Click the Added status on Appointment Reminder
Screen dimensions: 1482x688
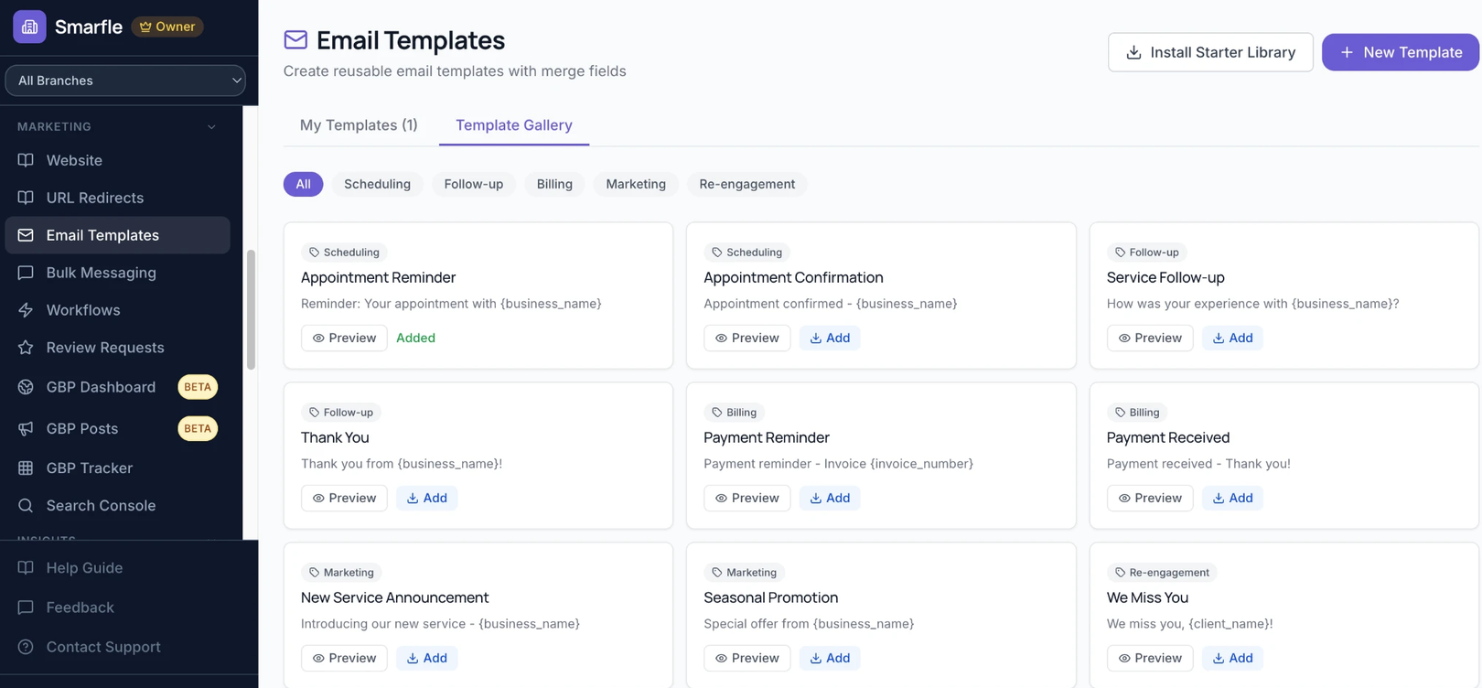tap(415, 338)
